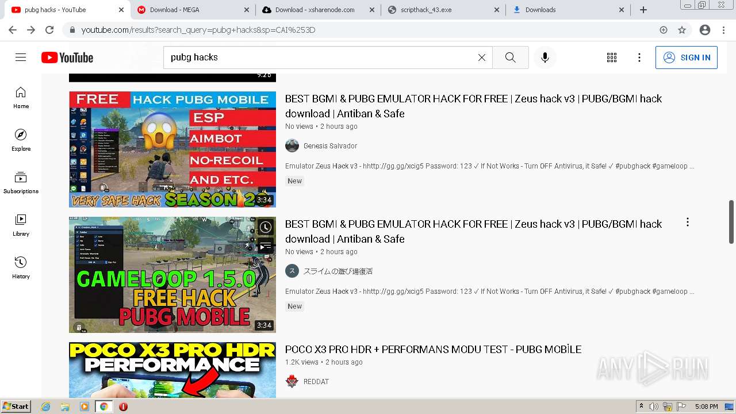The width and height of the screenshot is (736, 414).
Task: Click the 5:08 PM taskbar clock
Action: click(706, 407)
